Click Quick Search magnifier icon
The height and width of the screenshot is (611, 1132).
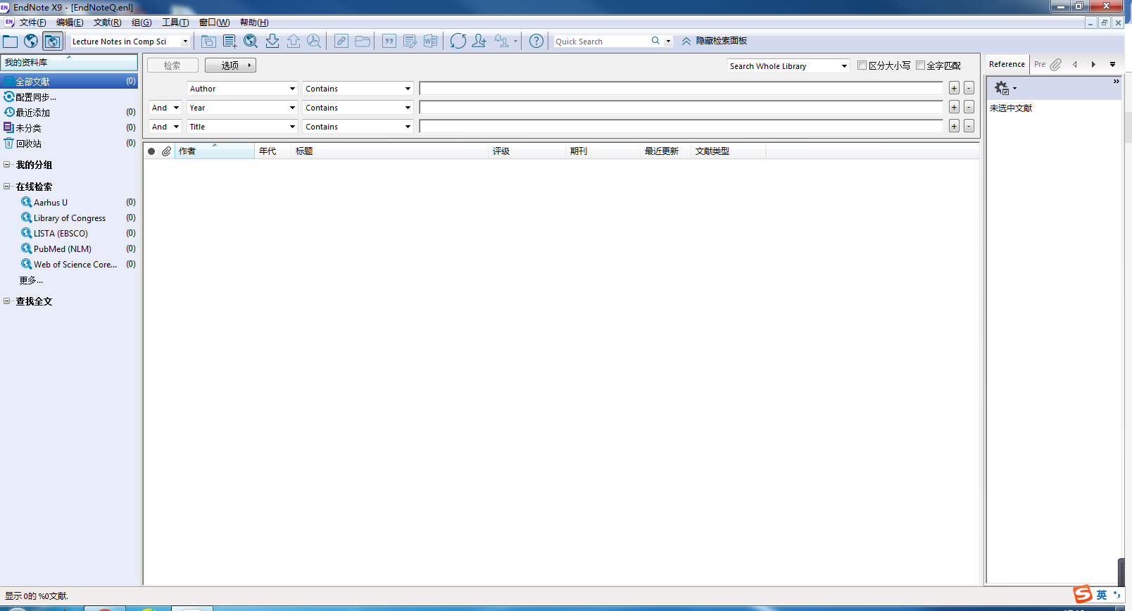point(655,41)
